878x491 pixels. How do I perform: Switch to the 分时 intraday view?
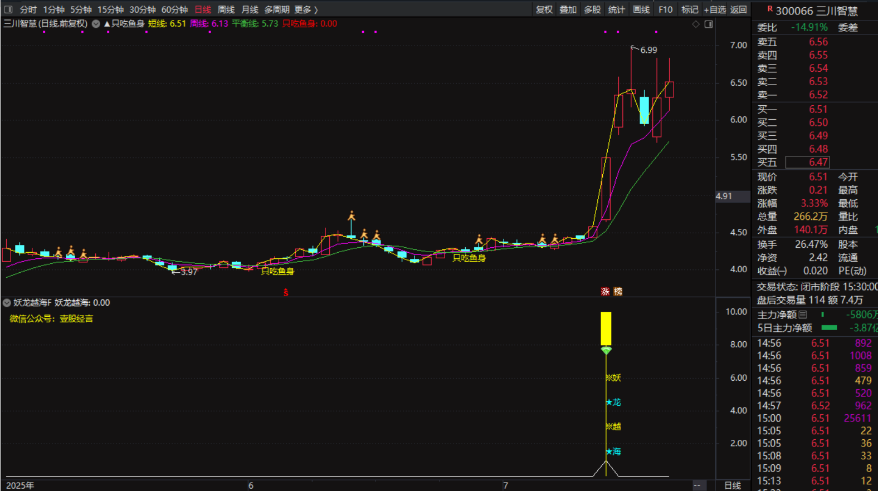pyautogui.click(x=28, y=9)
